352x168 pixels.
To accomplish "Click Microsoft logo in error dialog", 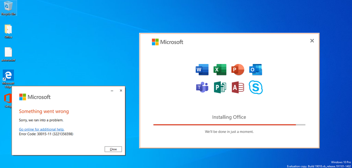I will (35, 97).
